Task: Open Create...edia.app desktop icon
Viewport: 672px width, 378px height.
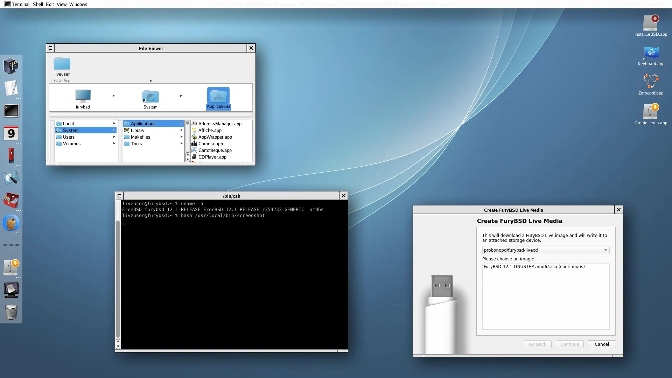Action: point(651,114)
